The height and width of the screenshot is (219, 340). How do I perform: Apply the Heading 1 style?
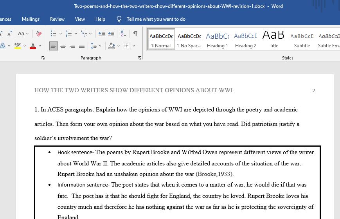click(218, 39)
